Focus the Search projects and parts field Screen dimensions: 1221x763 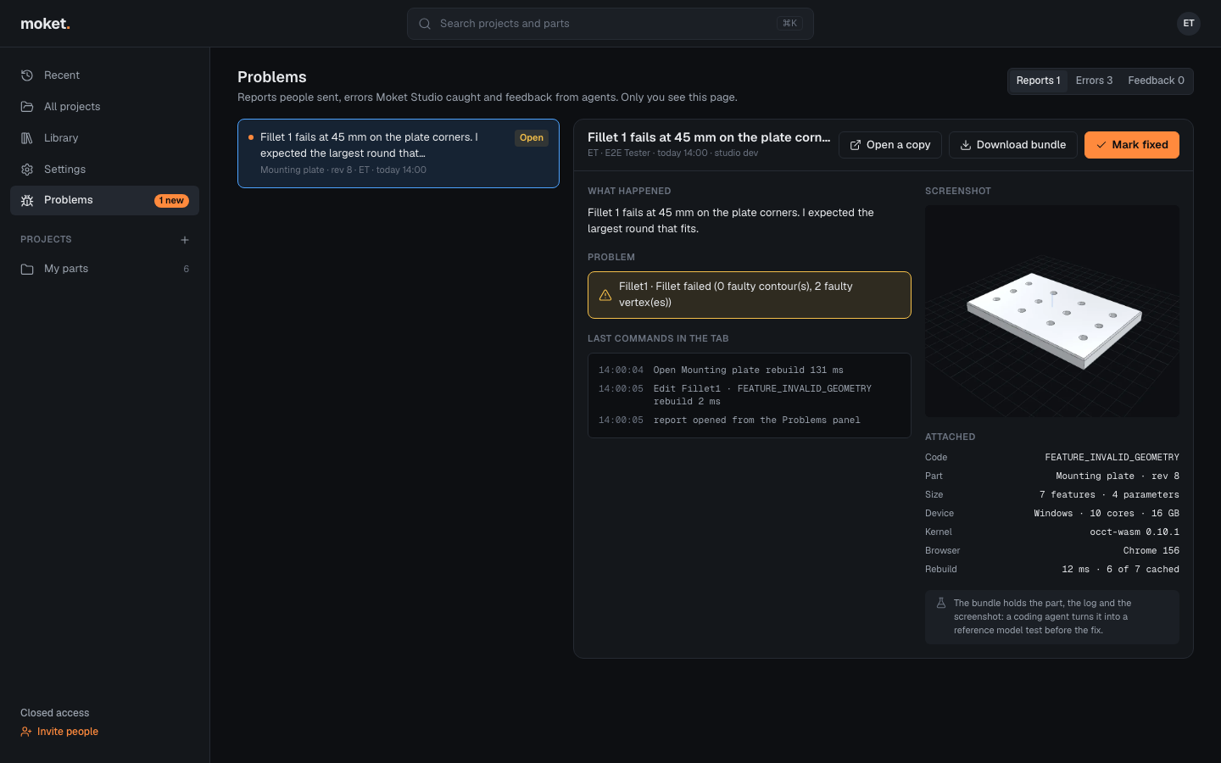pos(610,24)
